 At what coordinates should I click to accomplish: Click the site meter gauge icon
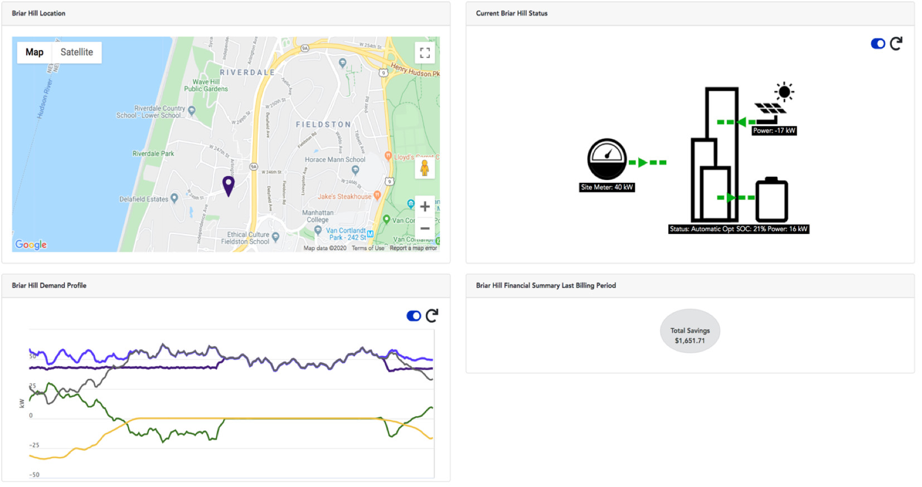point(607,159)
